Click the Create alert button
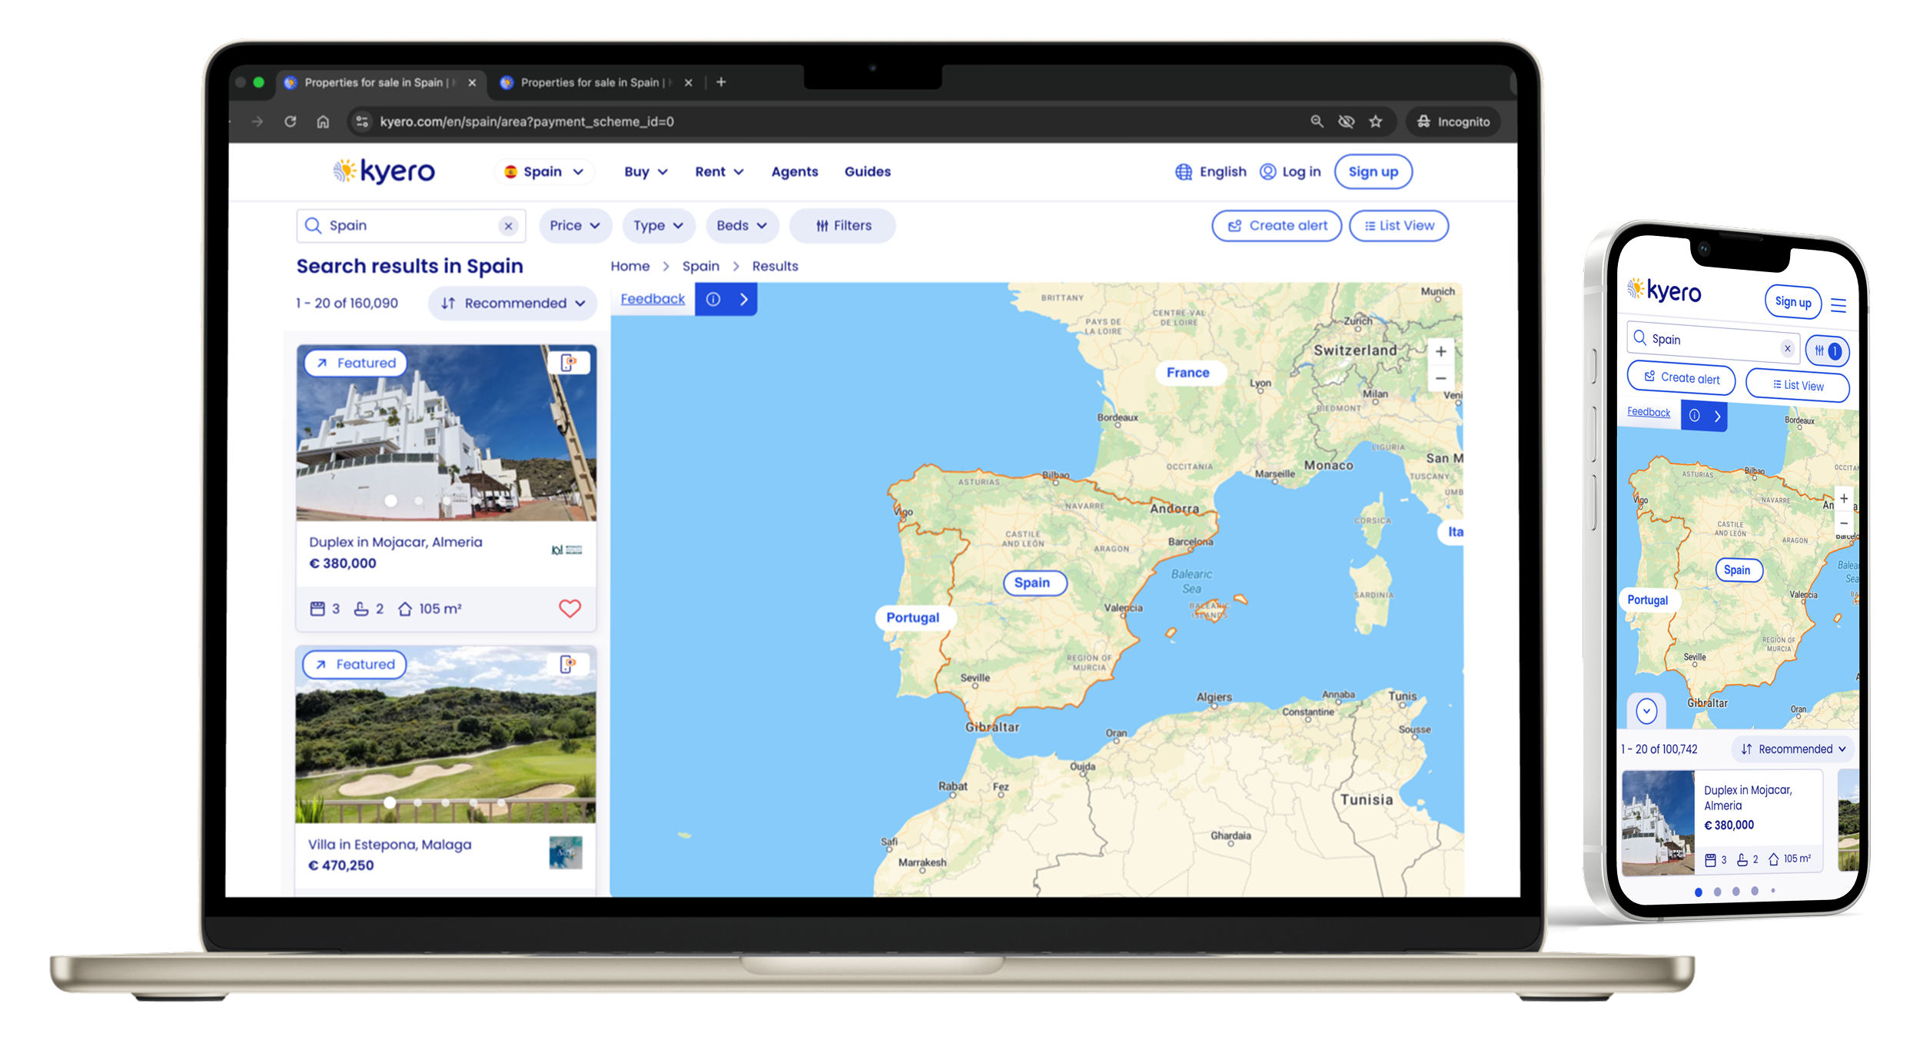The image size is (1910, 1063). [1276, 226]
